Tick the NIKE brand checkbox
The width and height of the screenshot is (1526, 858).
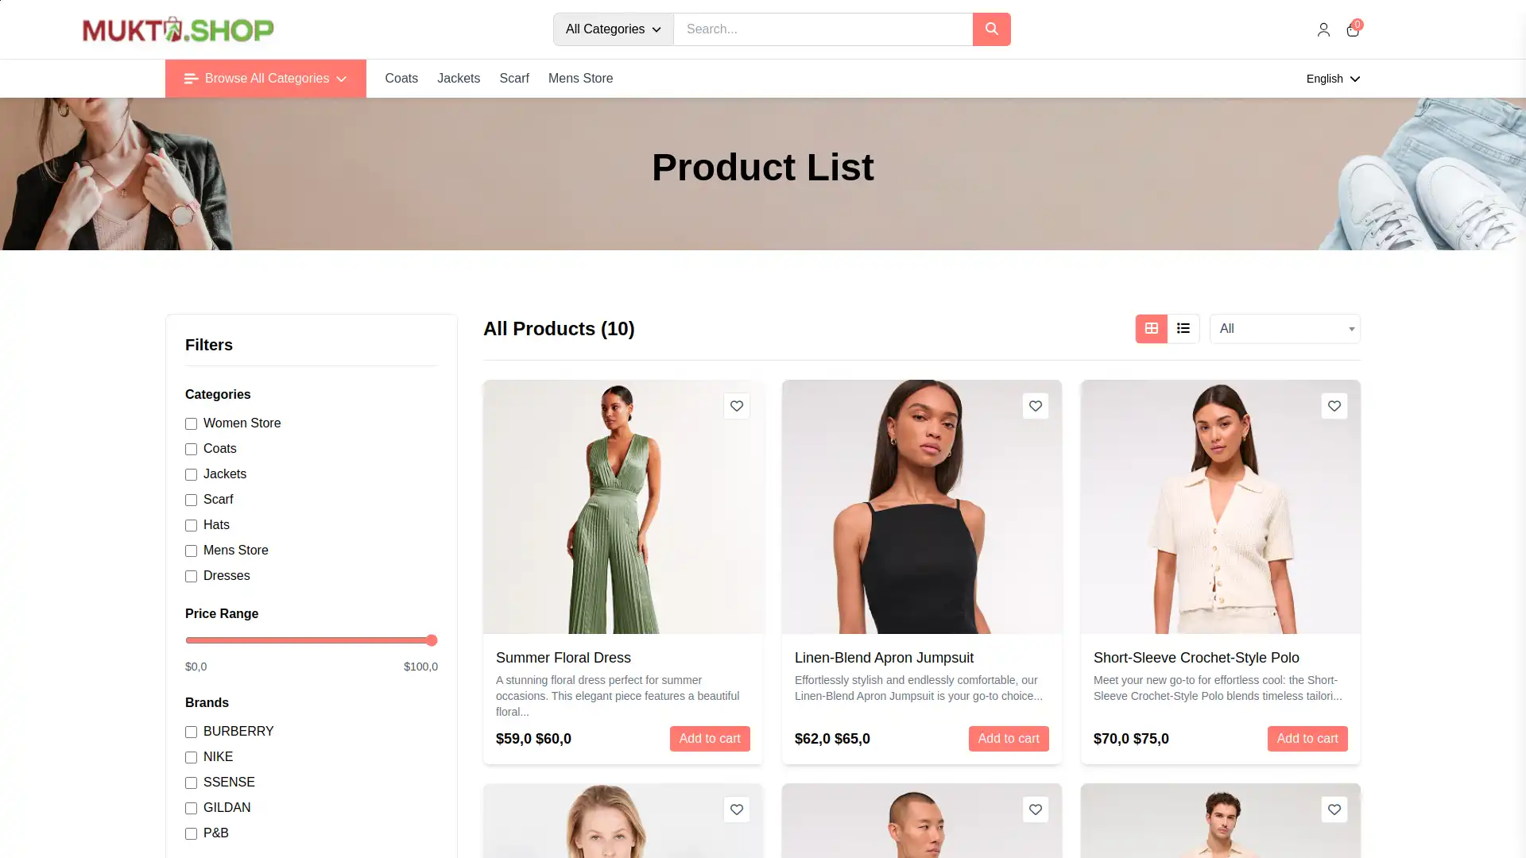click(x=191, y=757)
